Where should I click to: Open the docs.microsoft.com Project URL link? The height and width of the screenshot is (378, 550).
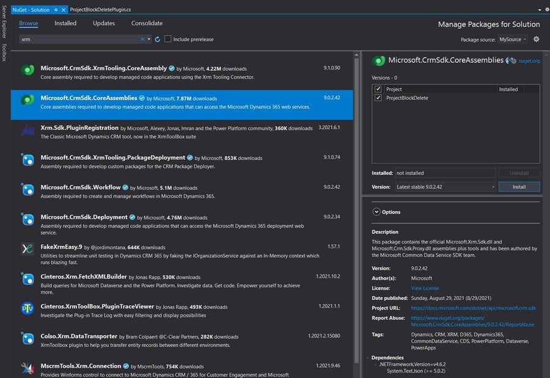point(473,308)
